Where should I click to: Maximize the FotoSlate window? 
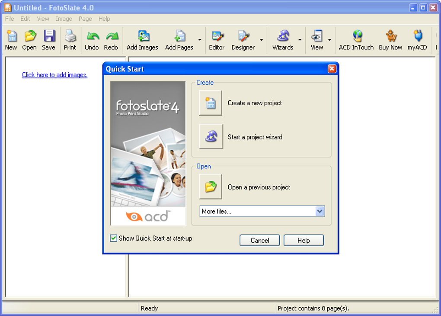(x=423, y=8)
